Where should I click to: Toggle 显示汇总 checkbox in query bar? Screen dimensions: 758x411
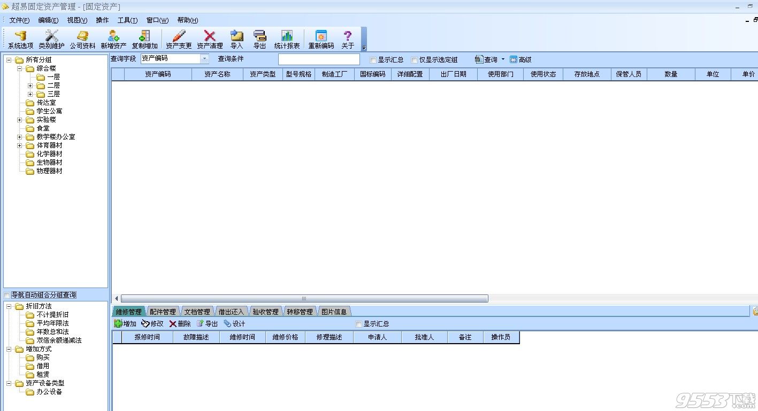click(x=373, y=60)
